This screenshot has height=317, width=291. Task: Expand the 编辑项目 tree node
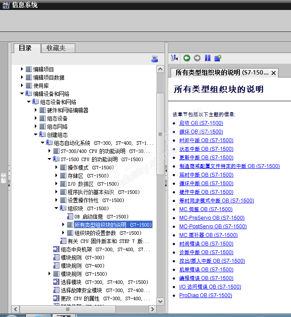(22, 69)
